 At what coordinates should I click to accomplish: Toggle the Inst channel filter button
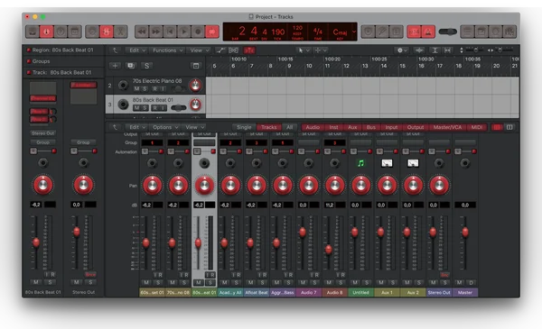[333, 127]
